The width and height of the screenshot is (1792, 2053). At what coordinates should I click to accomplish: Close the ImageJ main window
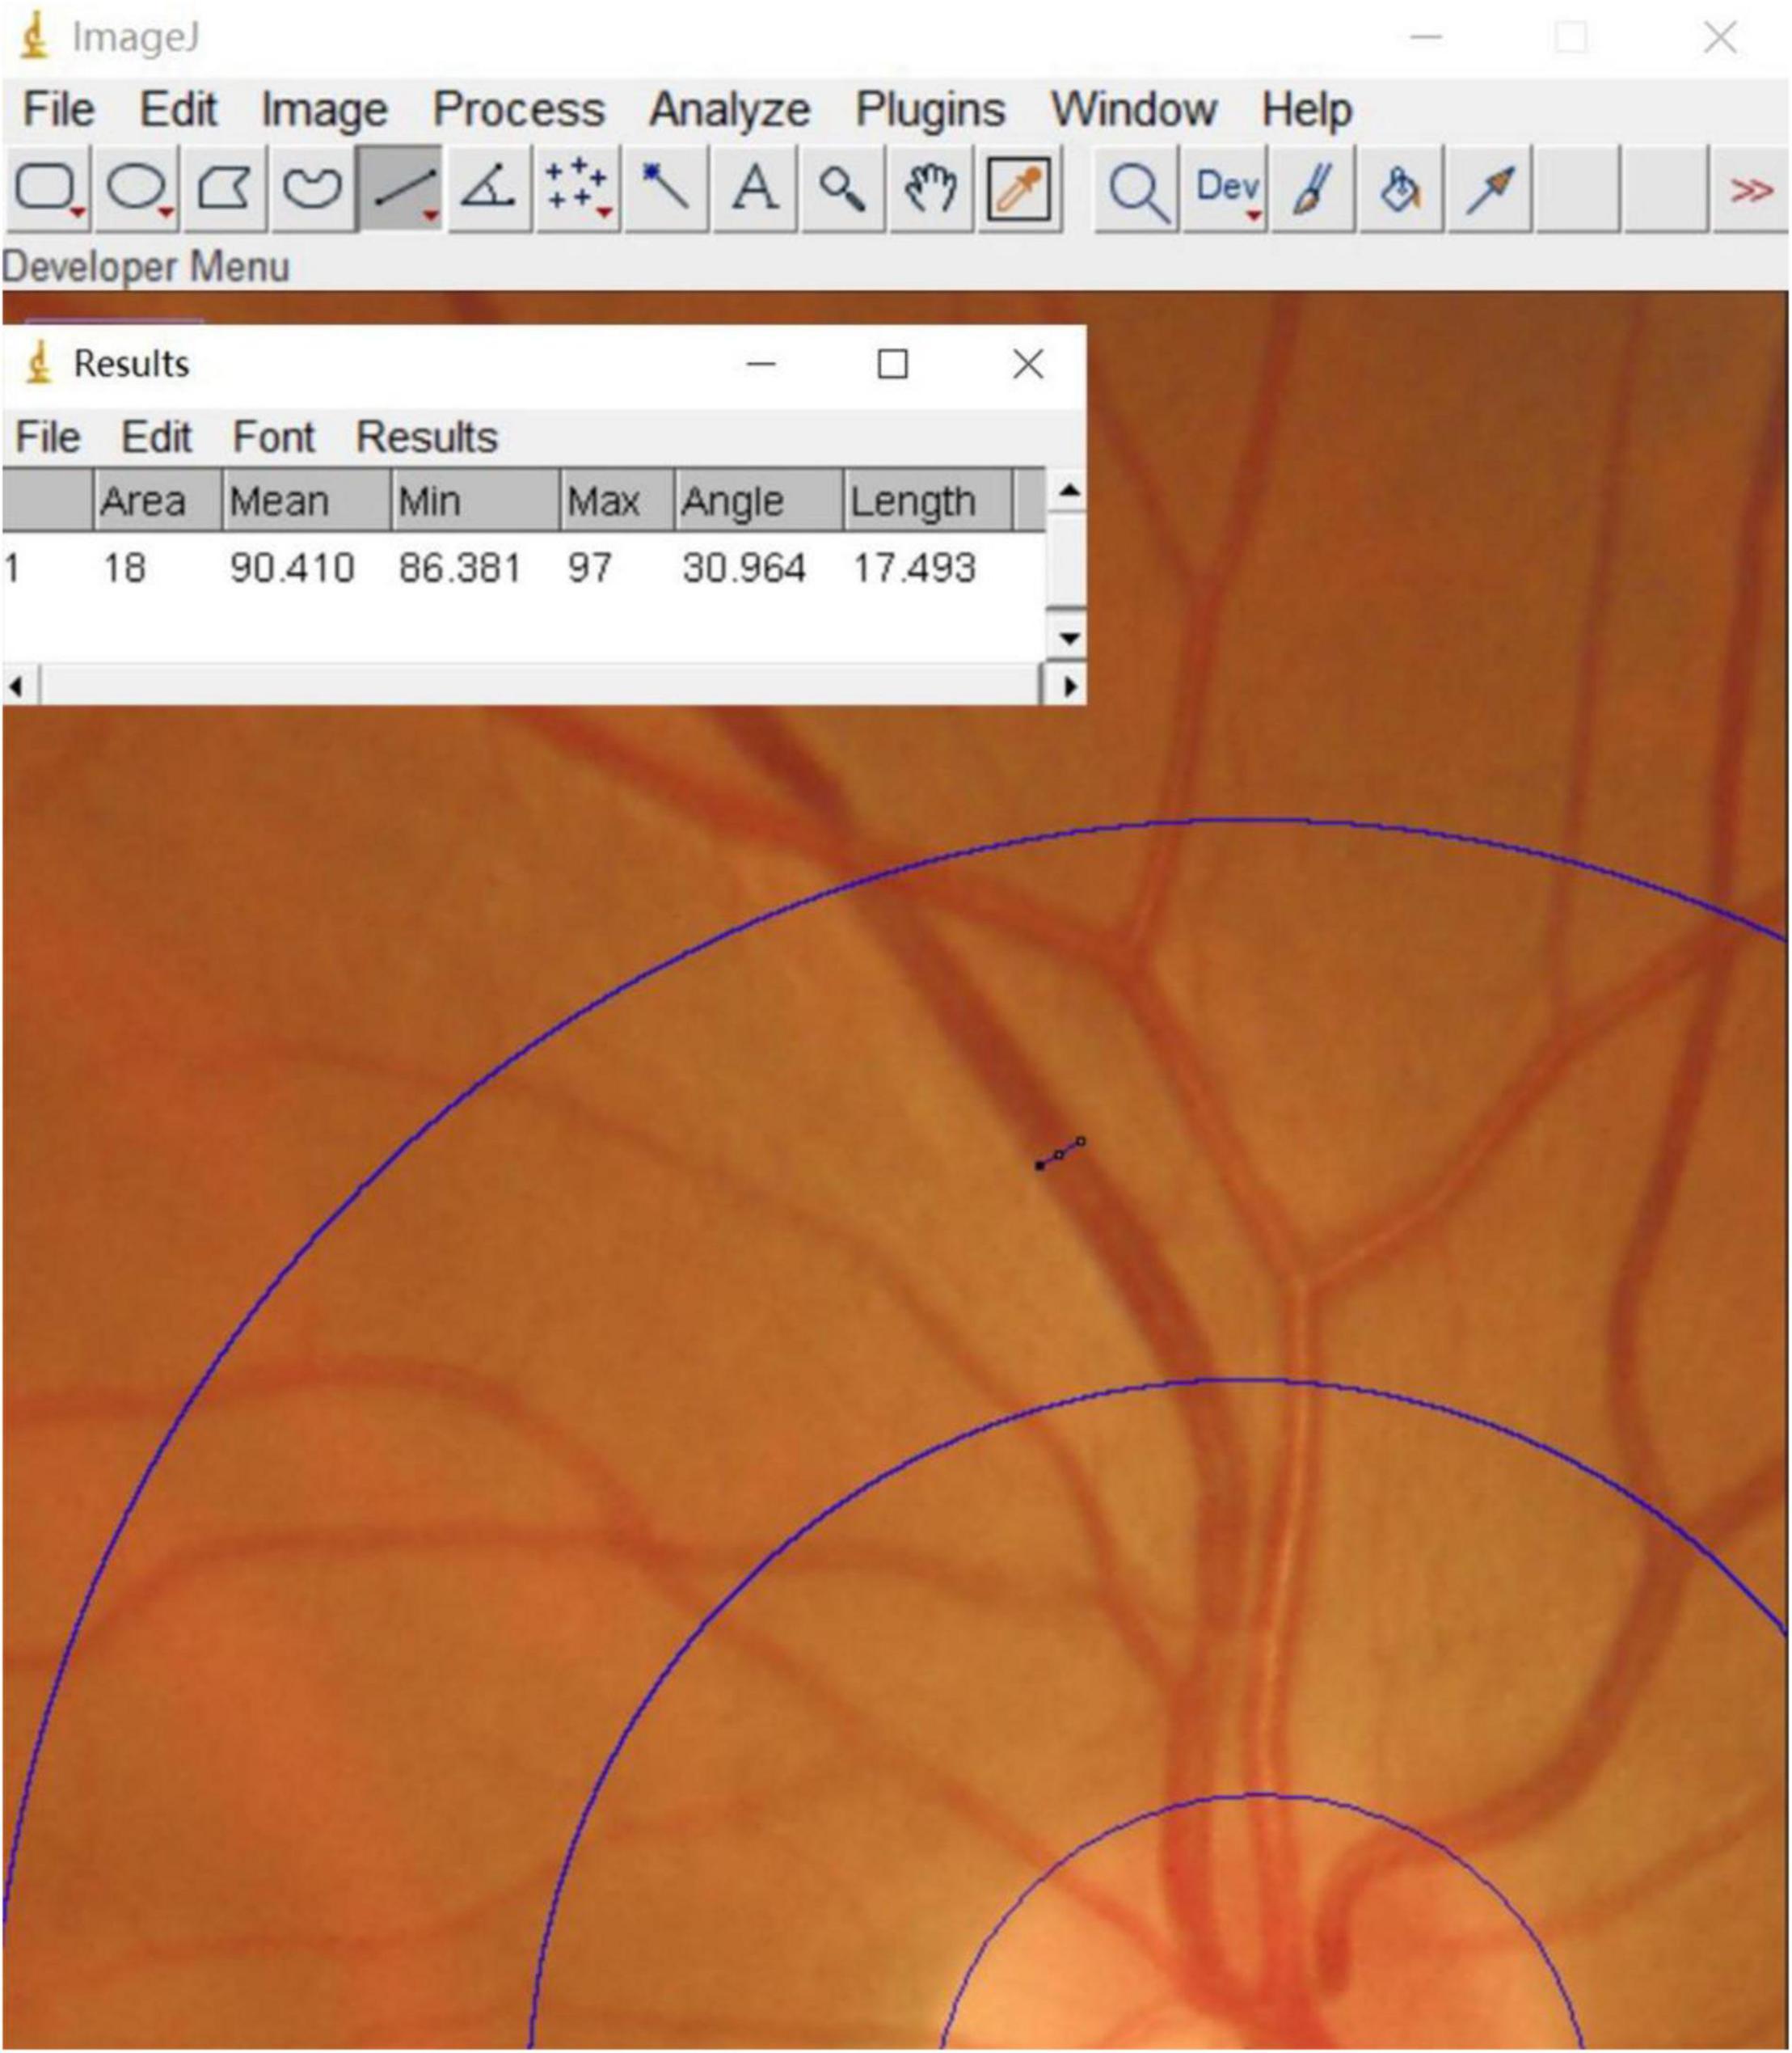click(1720, 38)
